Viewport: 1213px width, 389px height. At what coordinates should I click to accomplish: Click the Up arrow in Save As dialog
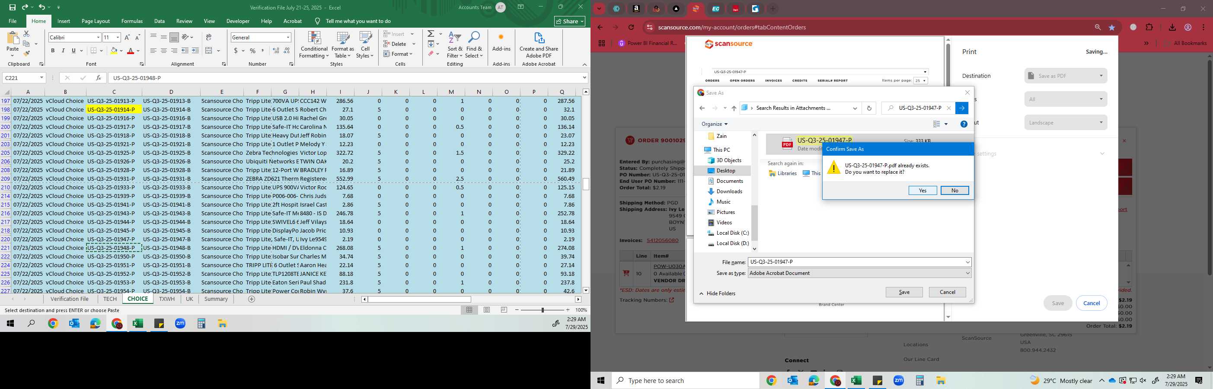point(734,108)
